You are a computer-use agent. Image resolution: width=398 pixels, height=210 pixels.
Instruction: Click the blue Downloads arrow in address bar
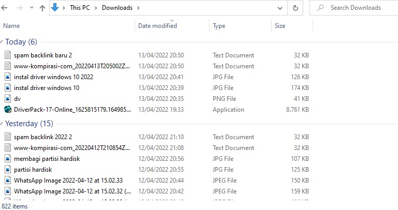pyautogui.click(x=55, y=8)
